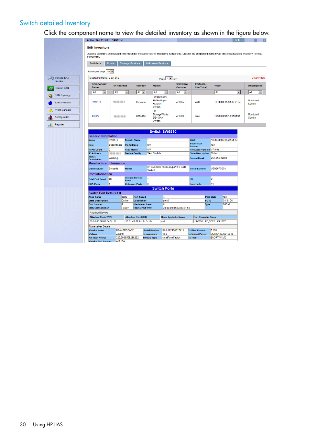Open the Help dropdown menu

click(x=239, y=40)
